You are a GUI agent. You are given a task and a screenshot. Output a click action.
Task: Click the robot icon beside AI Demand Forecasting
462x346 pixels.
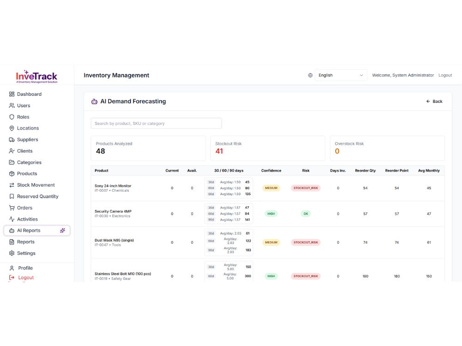pyautogui.click(x=94, y=101)
